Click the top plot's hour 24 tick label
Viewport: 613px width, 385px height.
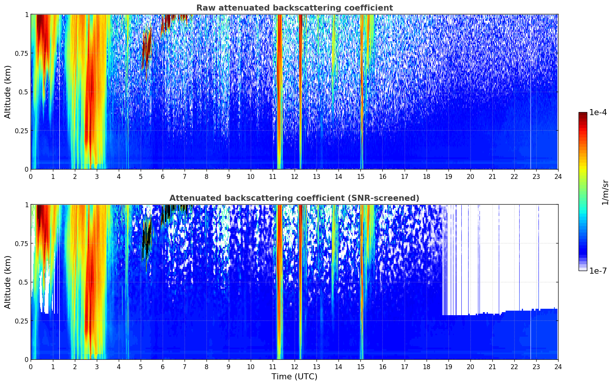[x=558, y=176]
